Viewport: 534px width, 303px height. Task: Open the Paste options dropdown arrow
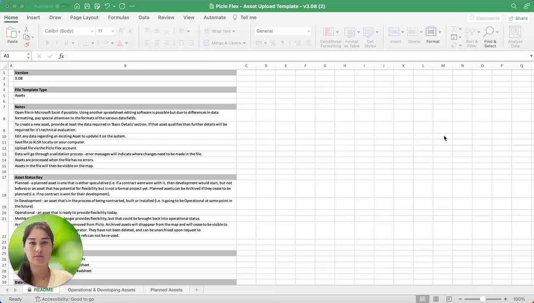[x=19, y=32]
